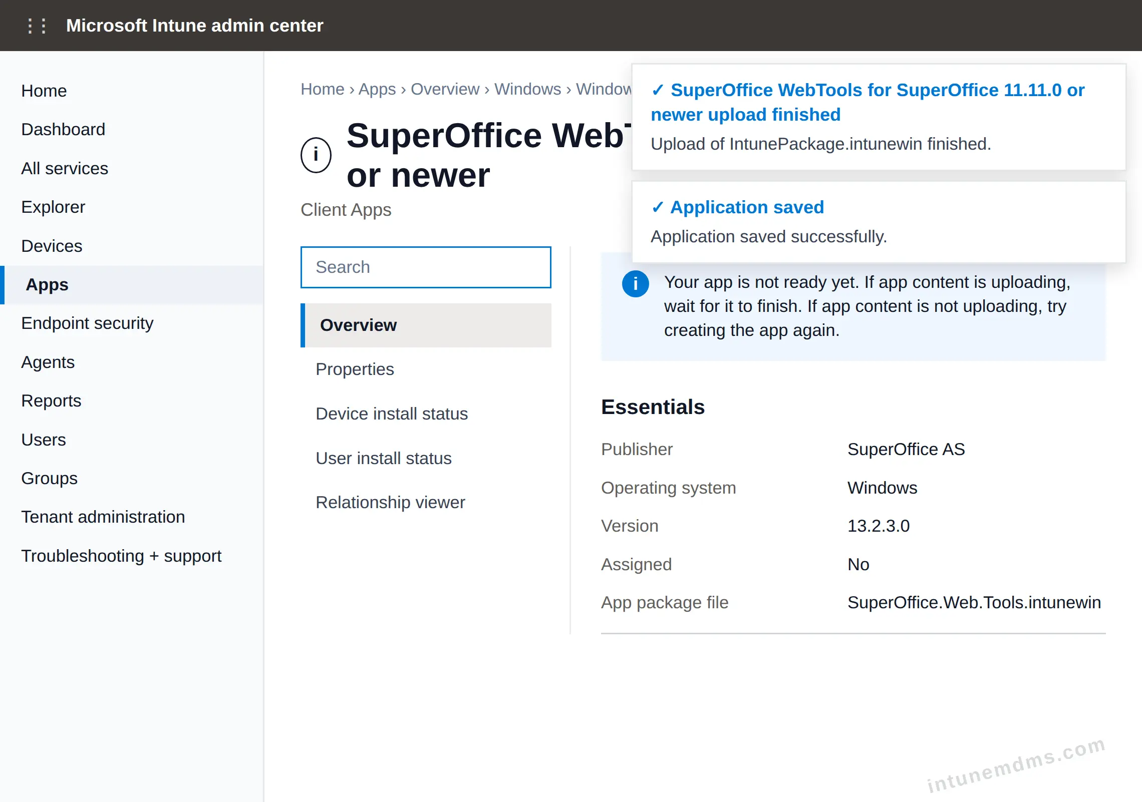The image size is (1142, 802).
Task: Click the upload finished checkmark icon
Action: coord(658,90)
